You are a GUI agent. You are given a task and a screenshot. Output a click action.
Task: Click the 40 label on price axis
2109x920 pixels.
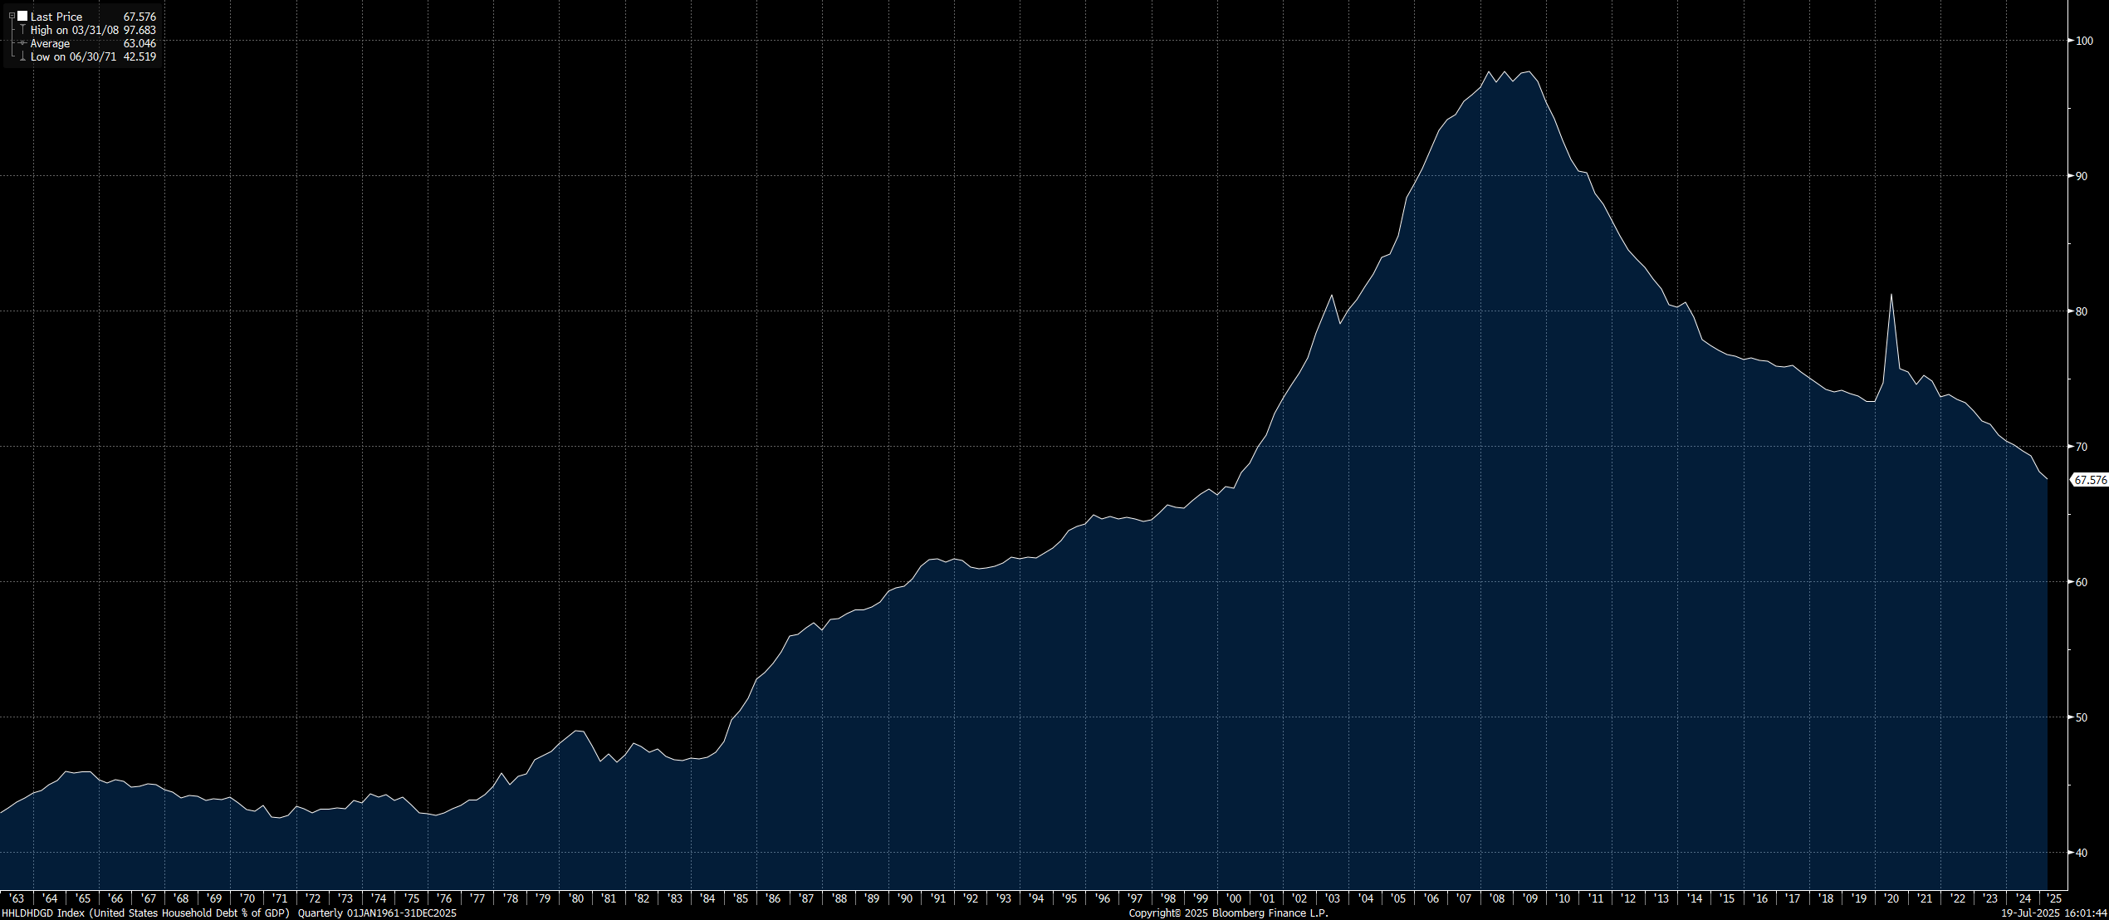point(2082,852)
